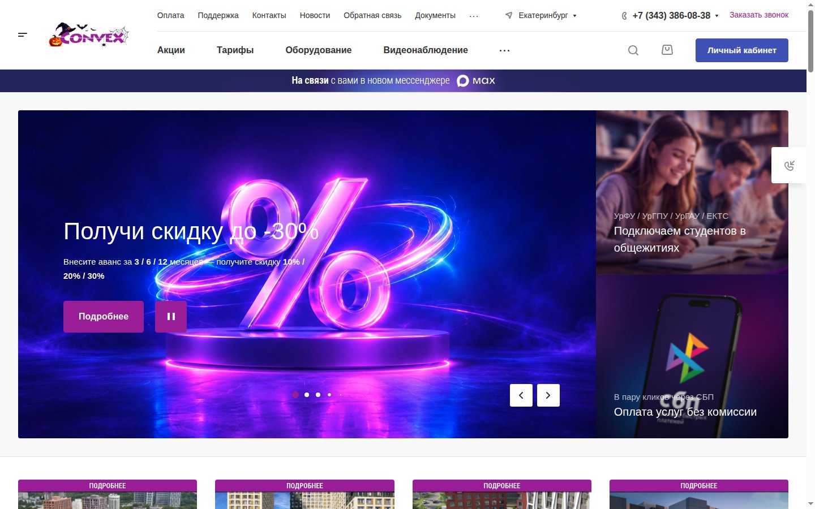Select the fourth slider dot
815x509 pixels.
click(x=329, y=395)
